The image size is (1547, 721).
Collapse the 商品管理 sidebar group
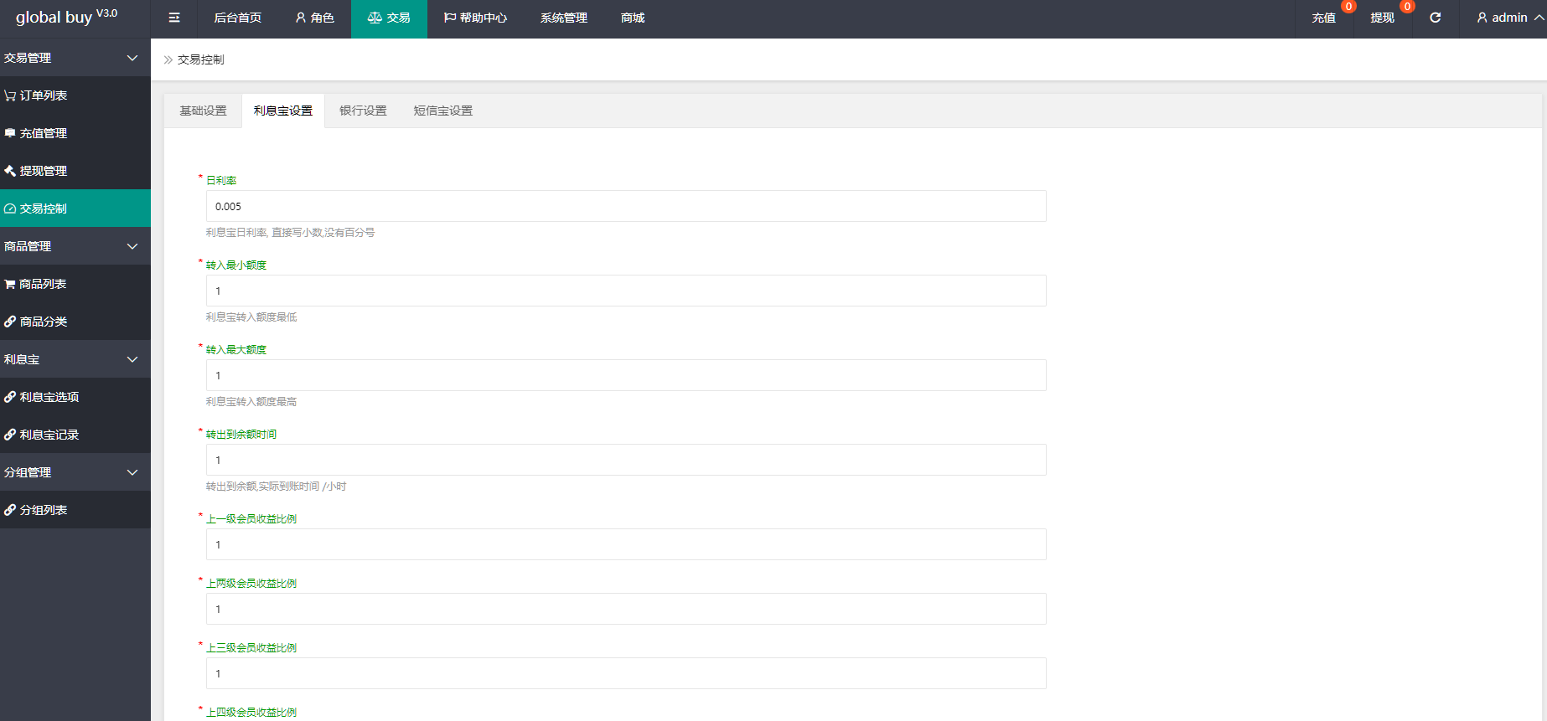75,246
